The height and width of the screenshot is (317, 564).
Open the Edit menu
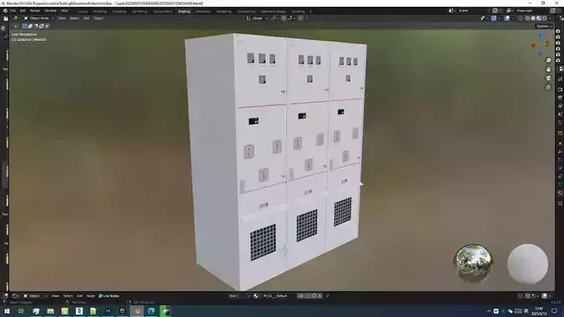click(x=23, y=11)
